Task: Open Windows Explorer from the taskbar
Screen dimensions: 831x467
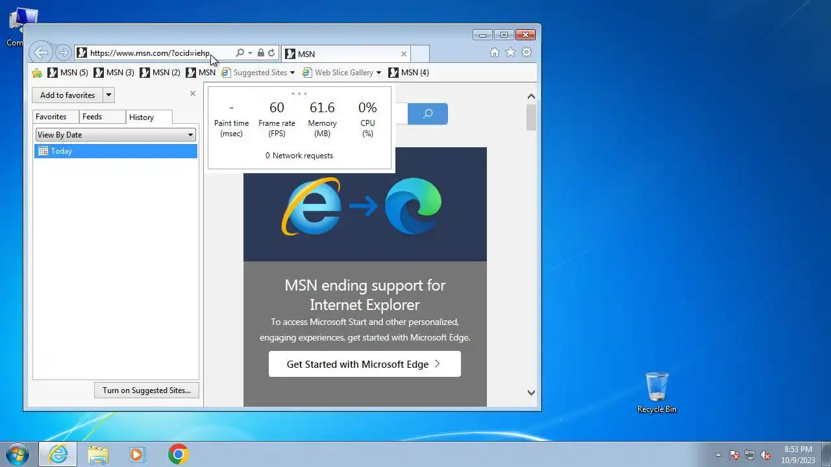Action: (98, 454)
